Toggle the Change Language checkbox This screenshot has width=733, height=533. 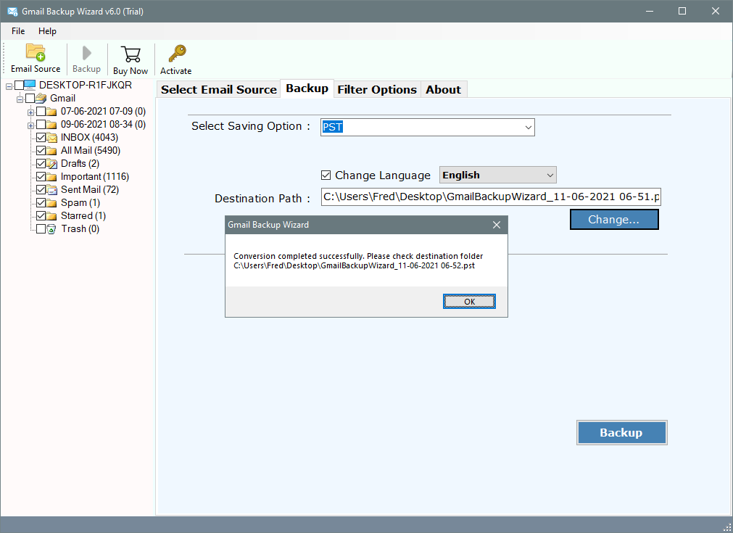(x=326, y=175)
